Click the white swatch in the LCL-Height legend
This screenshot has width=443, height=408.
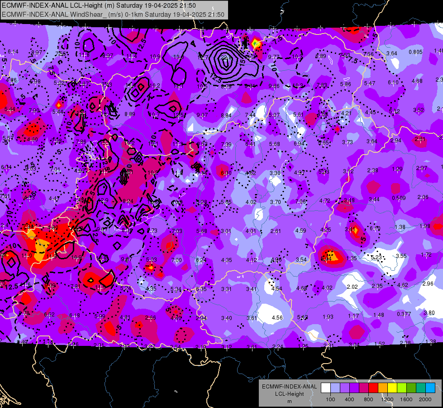tap(326, 388)
